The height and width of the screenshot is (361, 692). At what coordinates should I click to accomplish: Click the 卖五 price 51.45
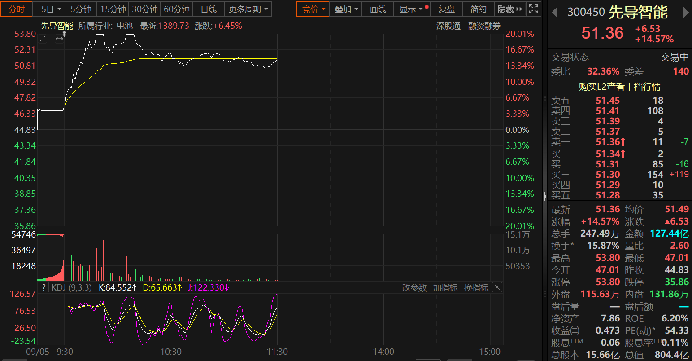tap(608, 101)
